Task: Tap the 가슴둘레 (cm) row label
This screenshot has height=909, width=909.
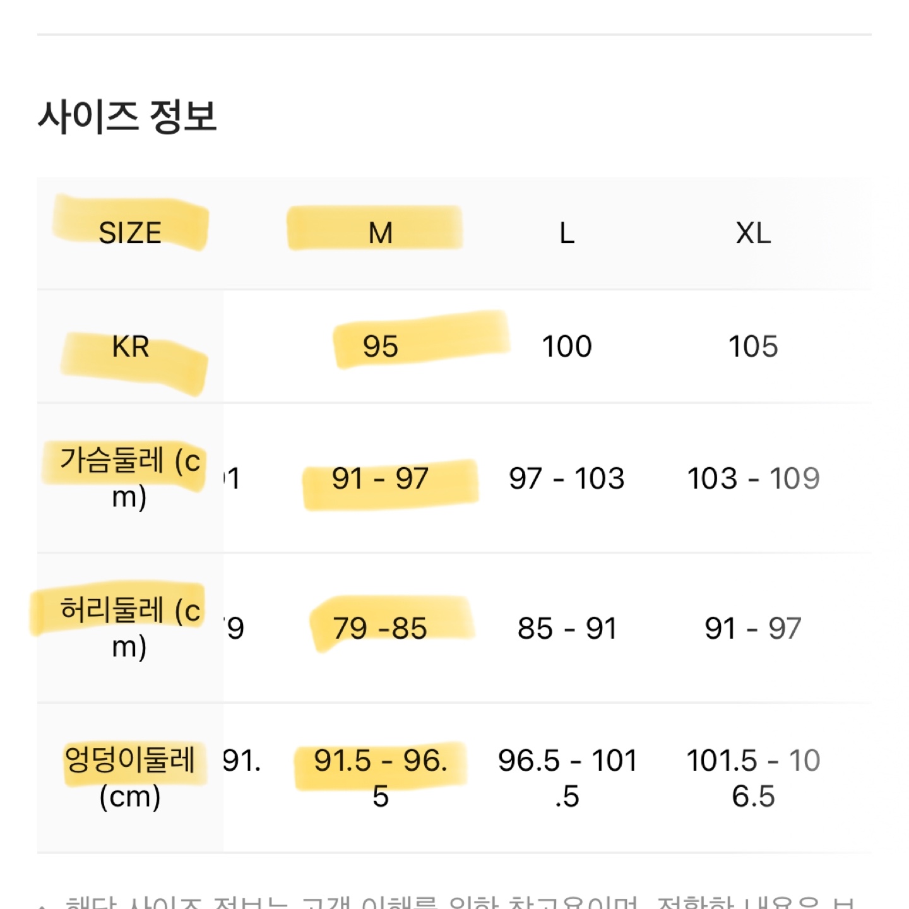Action: coord(130,478)
